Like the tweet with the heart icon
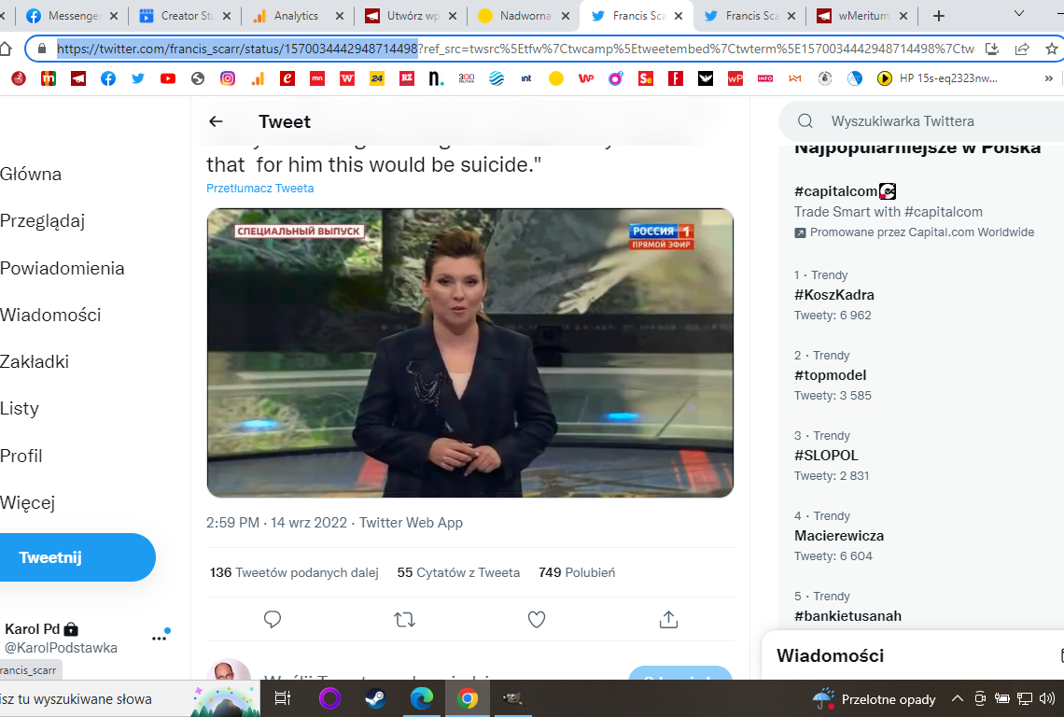This screenshot has width=1064, height=717. click(x=537, y=619)
